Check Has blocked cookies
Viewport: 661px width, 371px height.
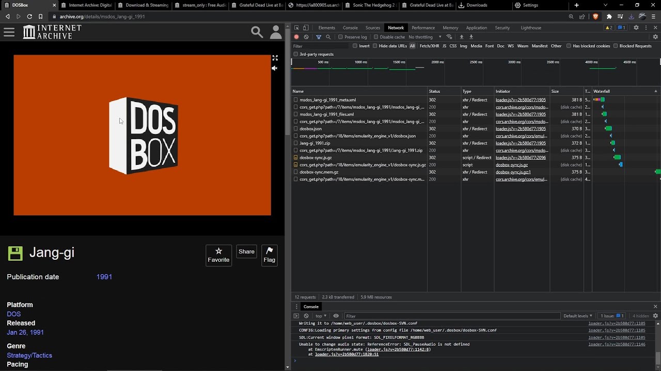(x=569, y=46)
